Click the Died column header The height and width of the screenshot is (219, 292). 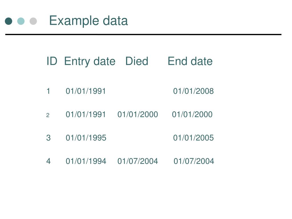coord(137,61)
